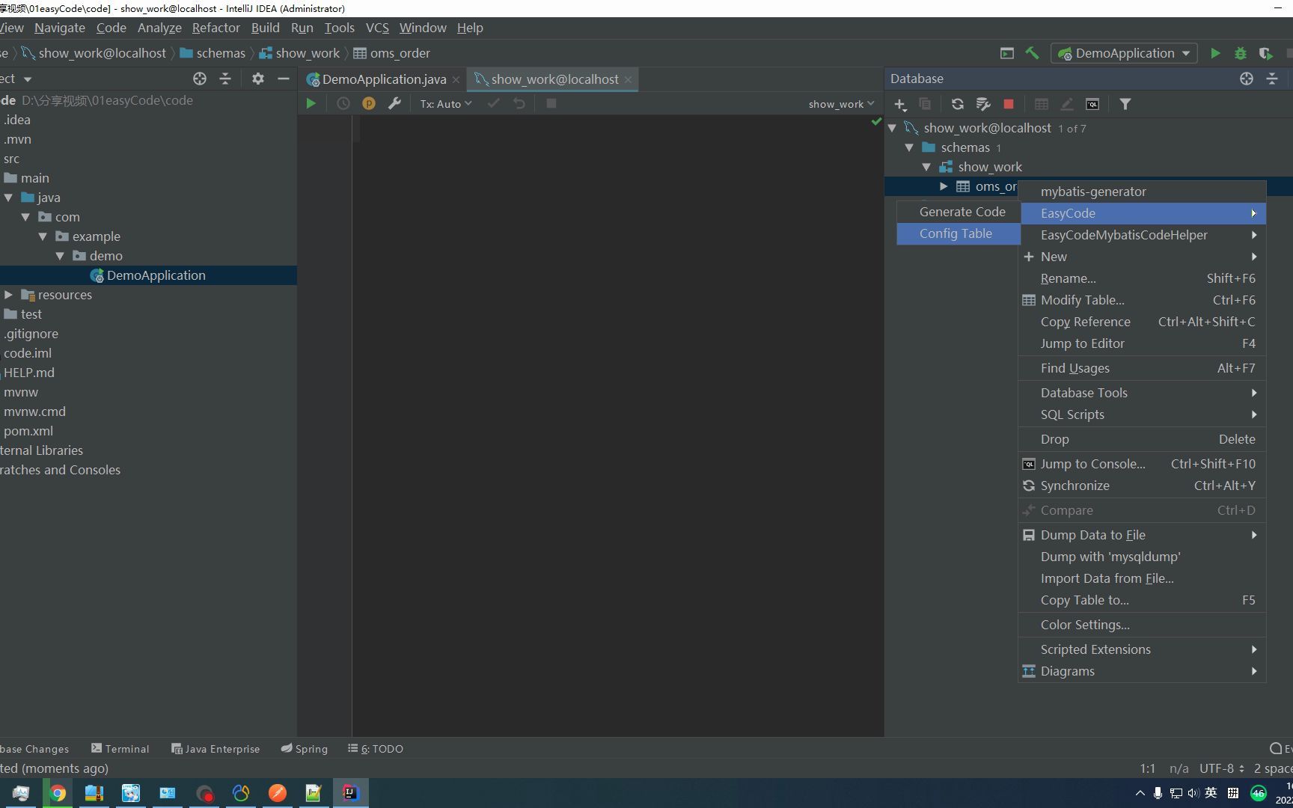Open the 6: TODO tool window button
1293x808 pixels.
(375, 749)
